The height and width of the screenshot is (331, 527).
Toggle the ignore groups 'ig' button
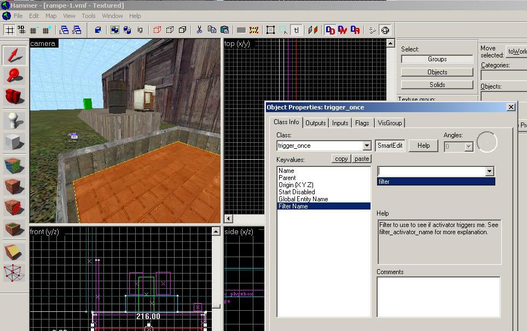[140, 30]
